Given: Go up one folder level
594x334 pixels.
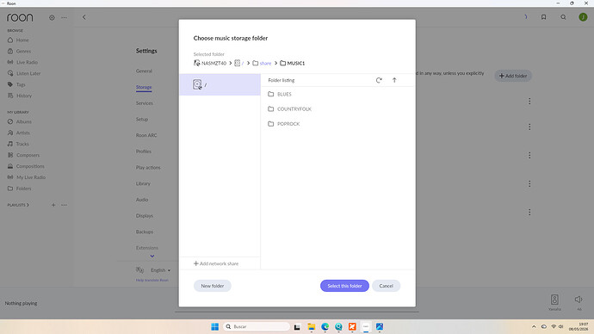Looking at the screenshot, I should coord(394,80).
